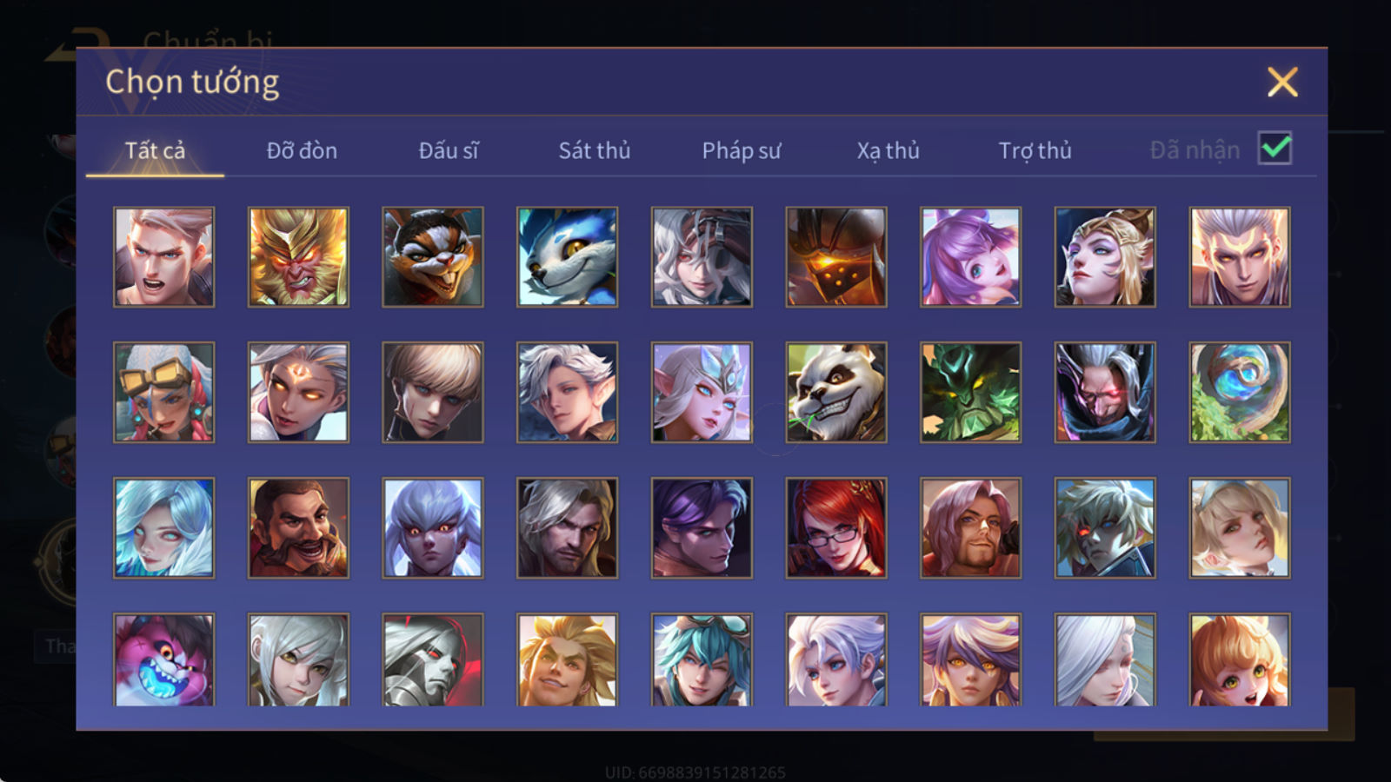Select the golden monkey king hero portrait
Viewport: 1391px width, 782px height.
tap(298, 256)
